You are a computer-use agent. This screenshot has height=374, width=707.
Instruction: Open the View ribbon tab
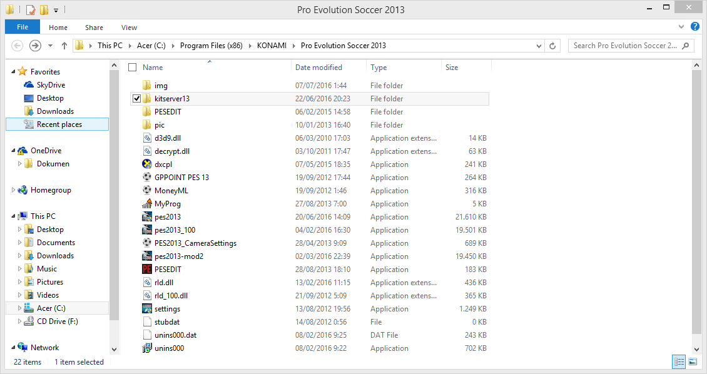(129, 28)
